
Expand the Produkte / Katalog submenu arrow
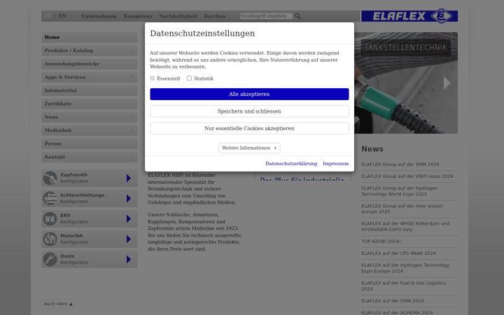[132, 51]
